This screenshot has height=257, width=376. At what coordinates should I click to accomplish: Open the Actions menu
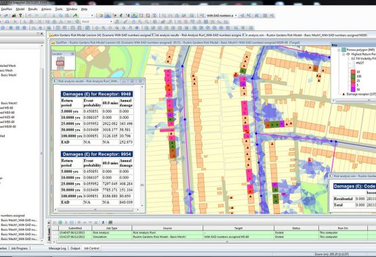pyautogui.click(x=46, y=9)
